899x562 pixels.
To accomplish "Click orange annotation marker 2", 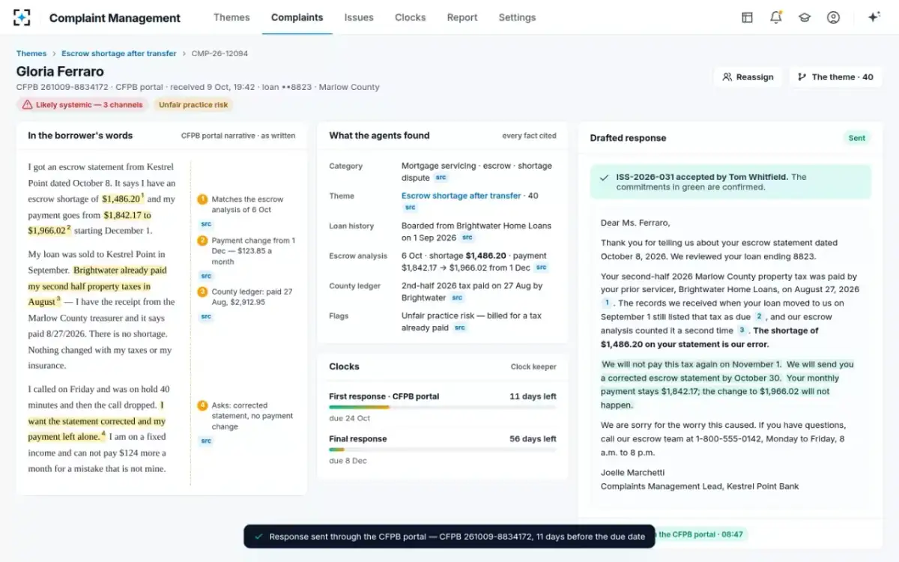I will (x=202, y=241).
